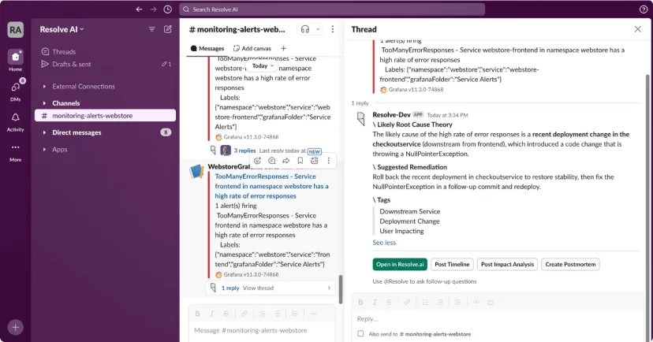Viewport: 653px width, 342px height.
Task: Reply in thread from the message hover toolbar
Action: click(x=271, y=161)
